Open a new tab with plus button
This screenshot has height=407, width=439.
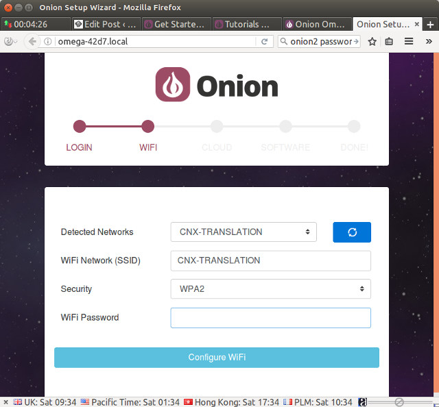pos(430,25)
